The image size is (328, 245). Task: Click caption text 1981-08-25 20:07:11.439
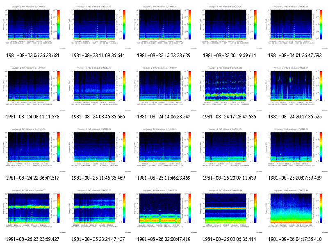(x=230, y=178)
